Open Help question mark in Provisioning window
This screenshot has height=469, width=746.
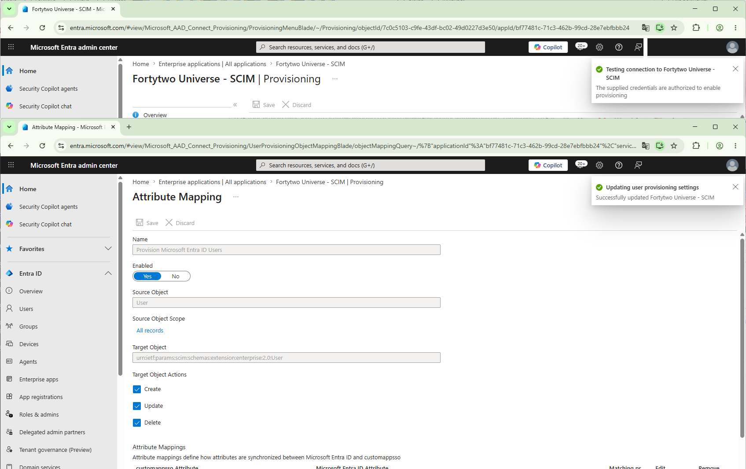(619, 47)
